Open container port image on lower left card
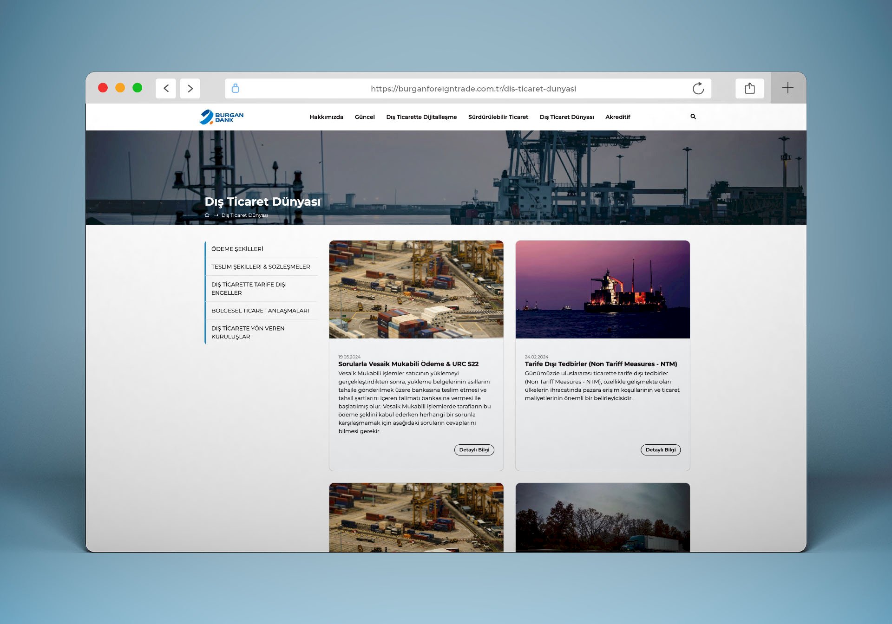Screen dimensions: 892x624 pyautogui.click(x=416, y=517)
